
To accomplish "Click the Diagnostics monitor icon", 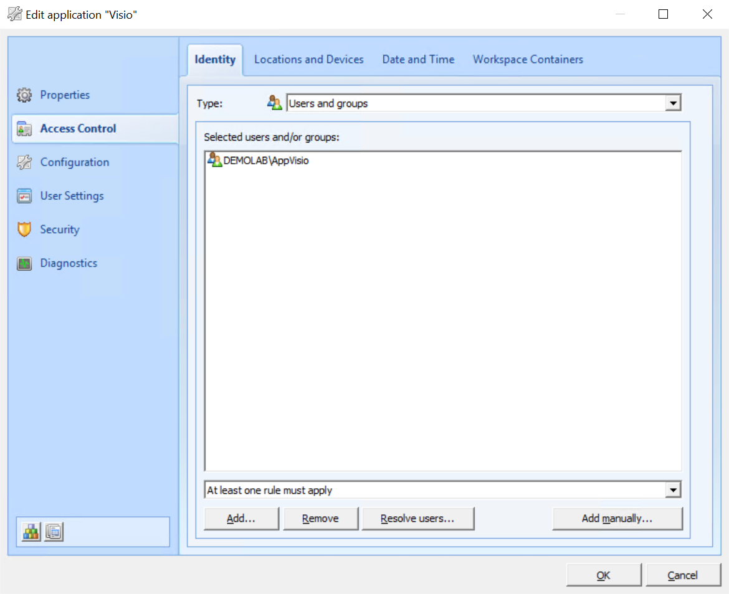I will click(24, 263).
